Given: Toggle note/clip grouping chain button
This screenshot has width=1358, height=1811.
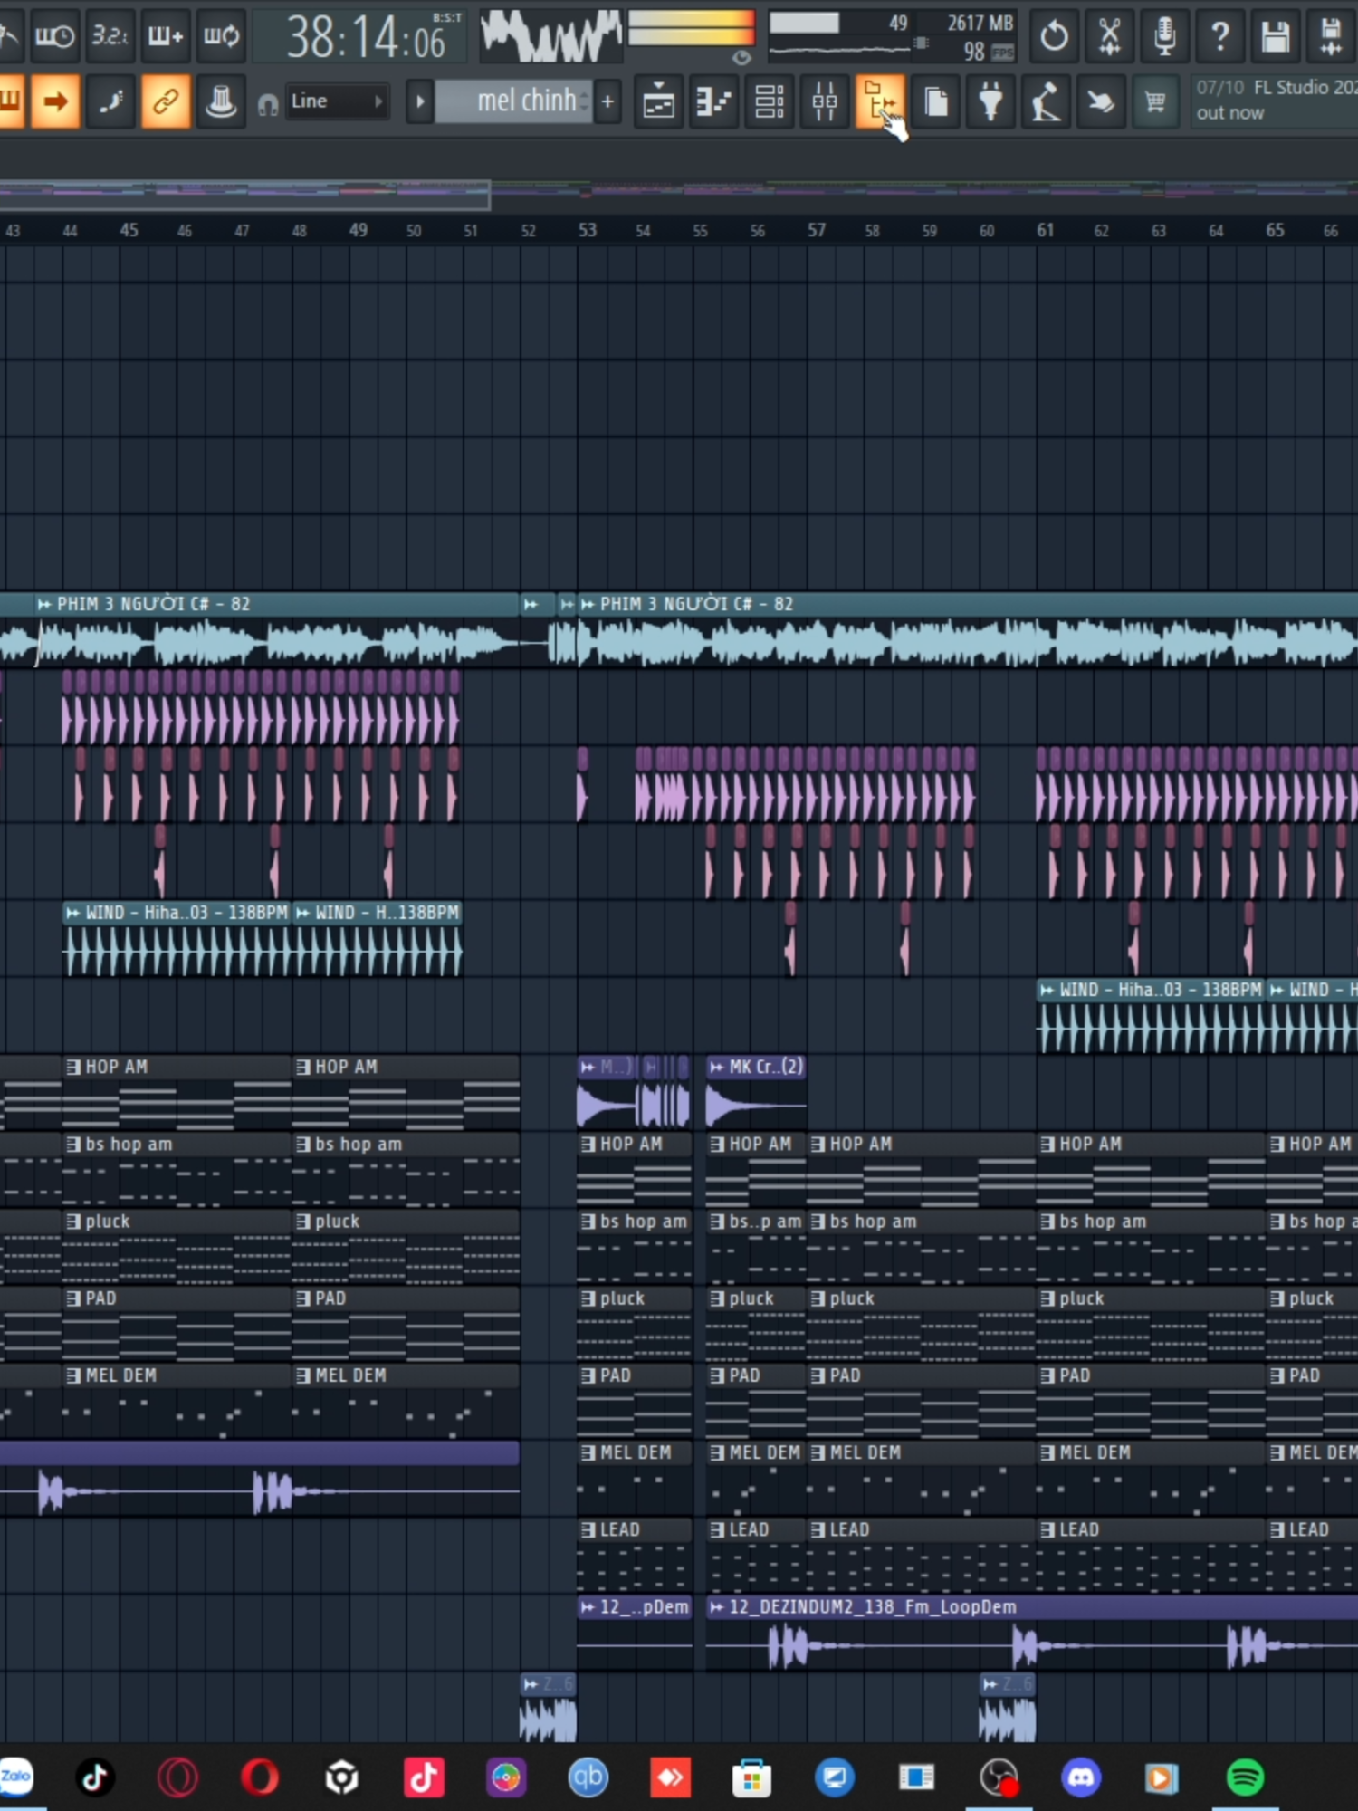Looking at the screenshot, I should pyautogui.click(x=166, y=102).
